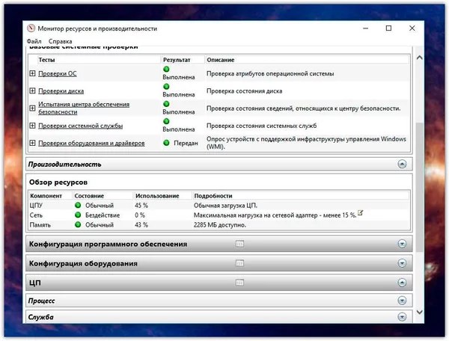Image resolution: width=449 pixels, height=341 pixels.
Task: Click the grid icon in Конфигурация оборудования header
Action: [239, 263]
